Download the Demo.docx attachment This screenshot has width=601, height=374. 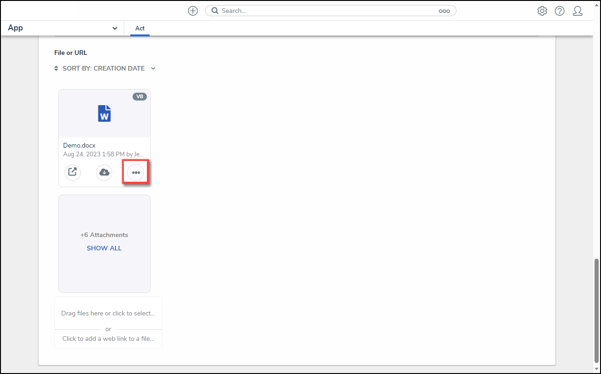104,172
